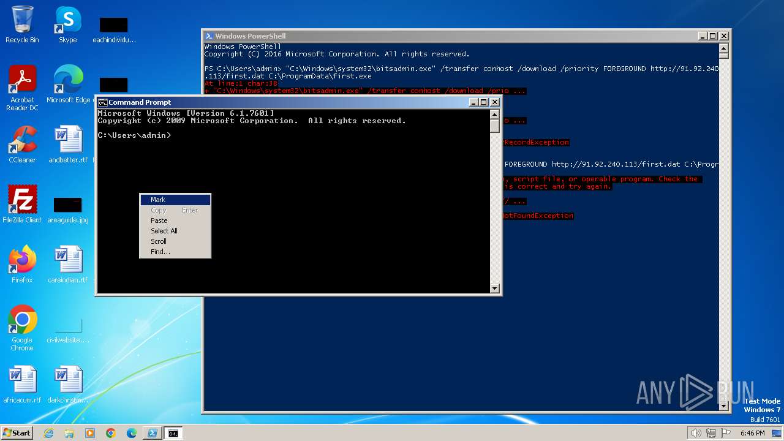Open Command Prompt title bar system icon
Screen dimensions: 784x441
(x=103, y=102)
